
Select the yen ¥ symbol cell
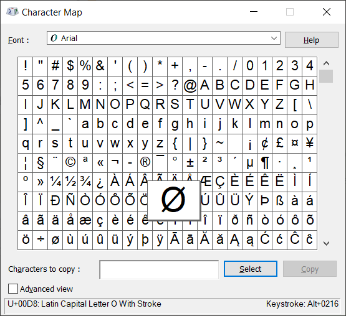pyautogui.click(x=310, y=144)
